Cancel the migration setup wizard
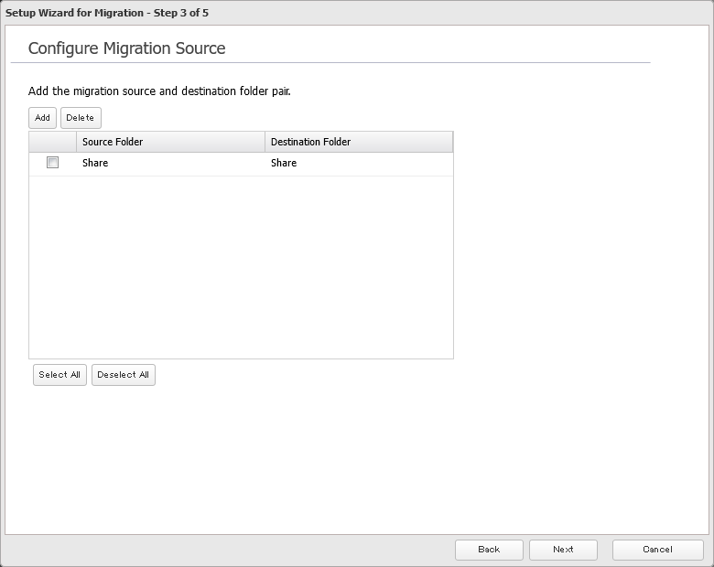The height and width of the screenshot is (567, 714). 658,550
